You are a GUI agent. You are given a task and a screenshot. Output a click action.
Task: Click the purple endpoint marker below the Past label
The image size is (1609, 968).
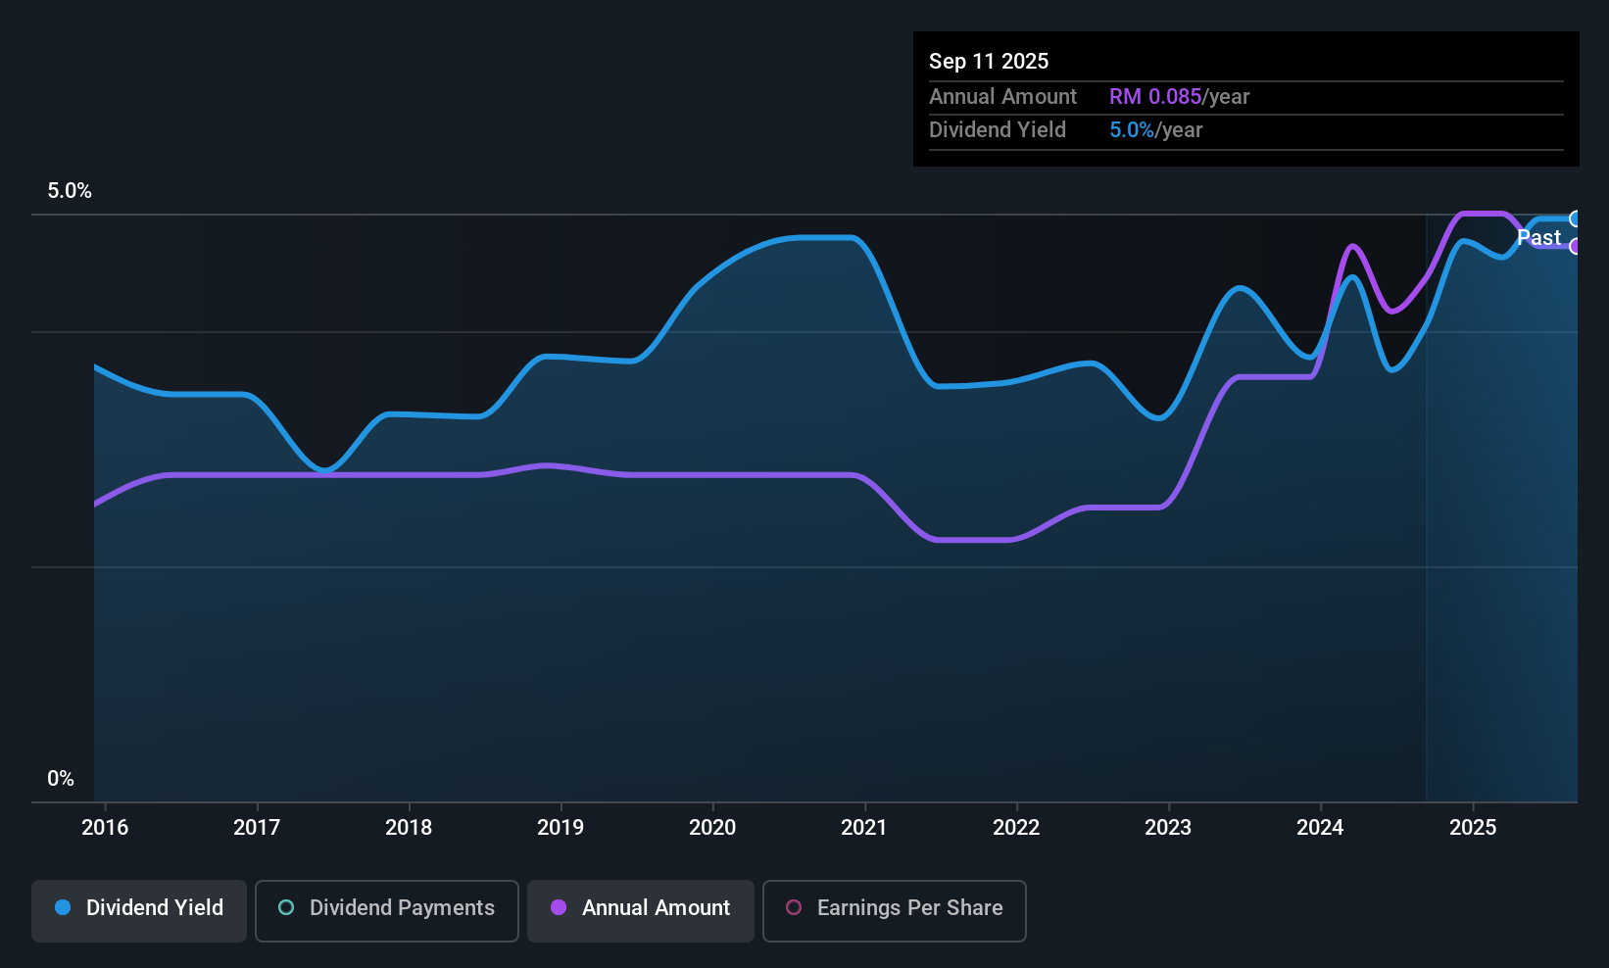pos(1576,248)
